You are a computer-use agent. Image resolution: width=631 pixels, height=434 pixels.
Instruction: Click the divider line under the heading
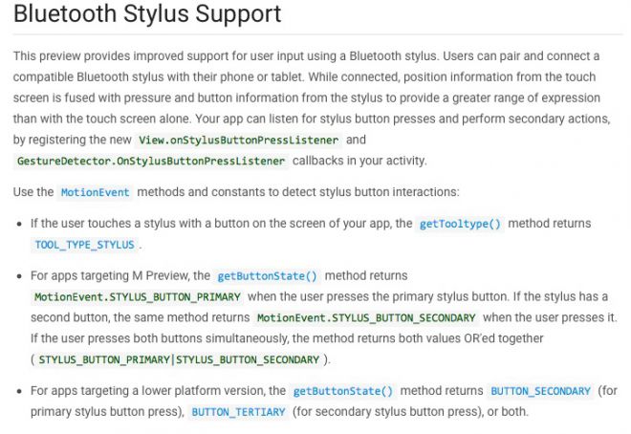pyautogui.click(x=318, y=34)
